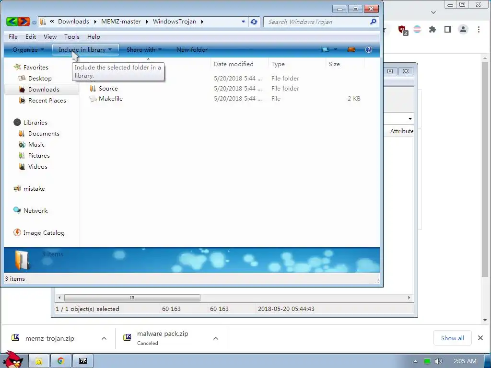Open the Explorer help icon
Viewport: 491px width, 368px height.
[x=369, y=49]
